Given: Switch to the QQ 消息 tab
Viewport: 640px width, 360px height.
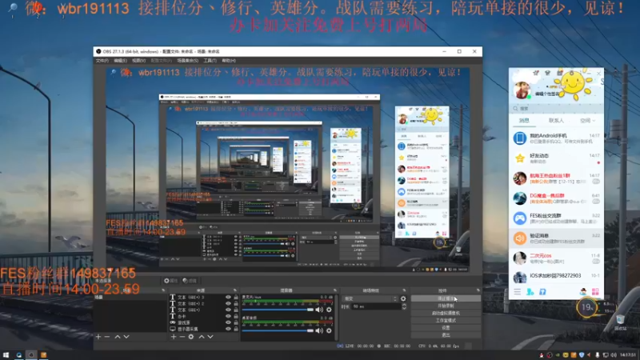Looking at the screenshot, I should pyautogui.click(x=524, y=121).
